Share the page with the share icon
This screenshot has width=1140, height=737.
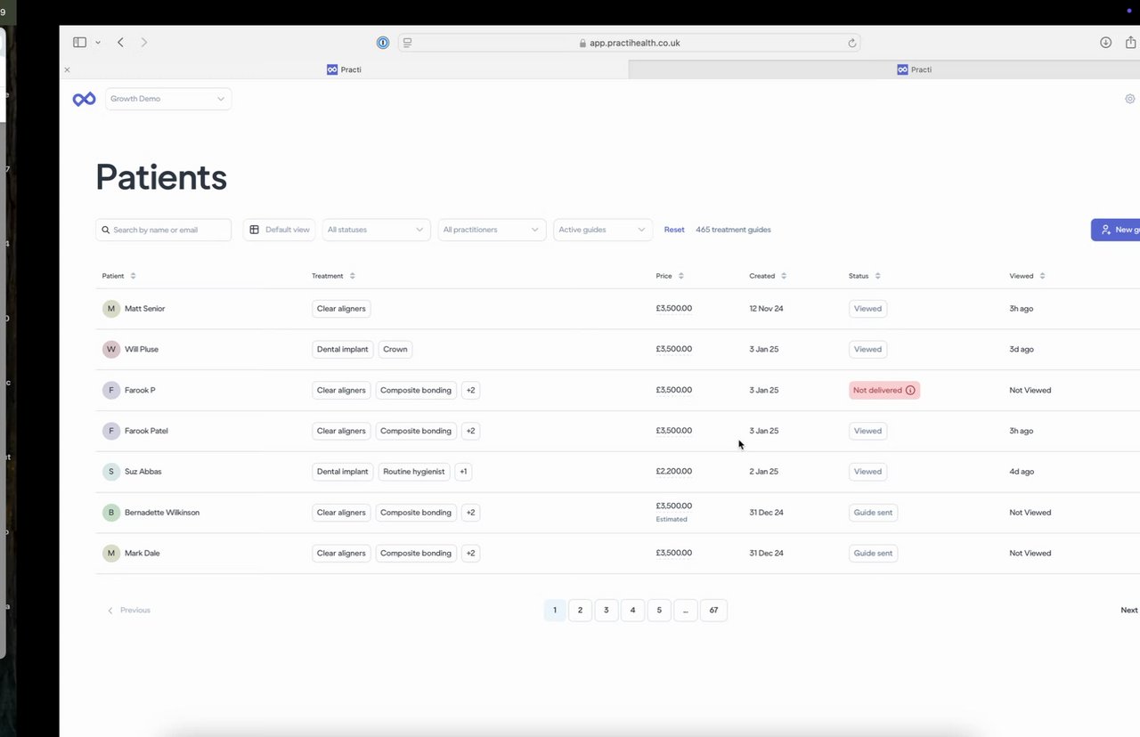click(x=1131, y=42)
